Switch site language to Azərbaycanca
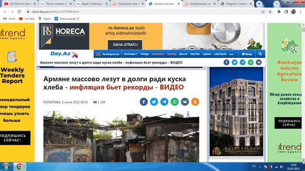 pos(108,54)
